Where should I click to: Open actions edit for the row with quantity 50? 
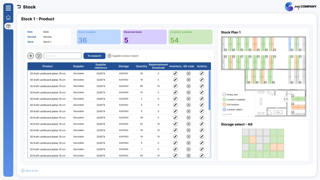point(202,73)
